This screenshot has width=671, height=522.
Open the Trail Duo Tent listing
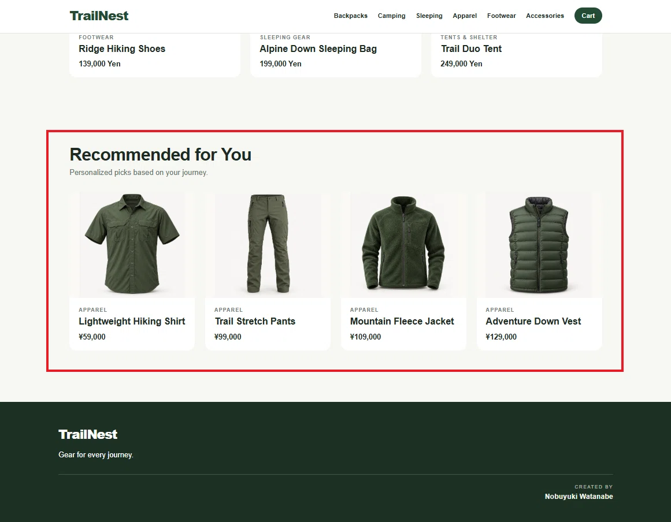[x=471, y=49]
